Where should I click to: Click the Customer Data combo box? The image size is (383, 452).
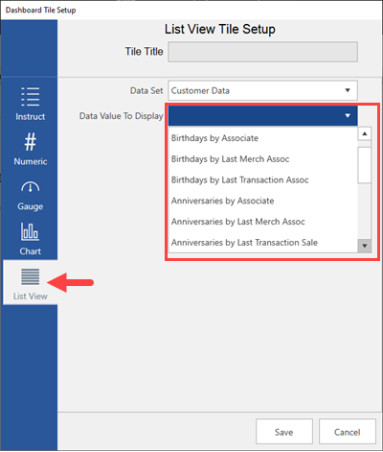pyautogui.click(x=262, y=90)
